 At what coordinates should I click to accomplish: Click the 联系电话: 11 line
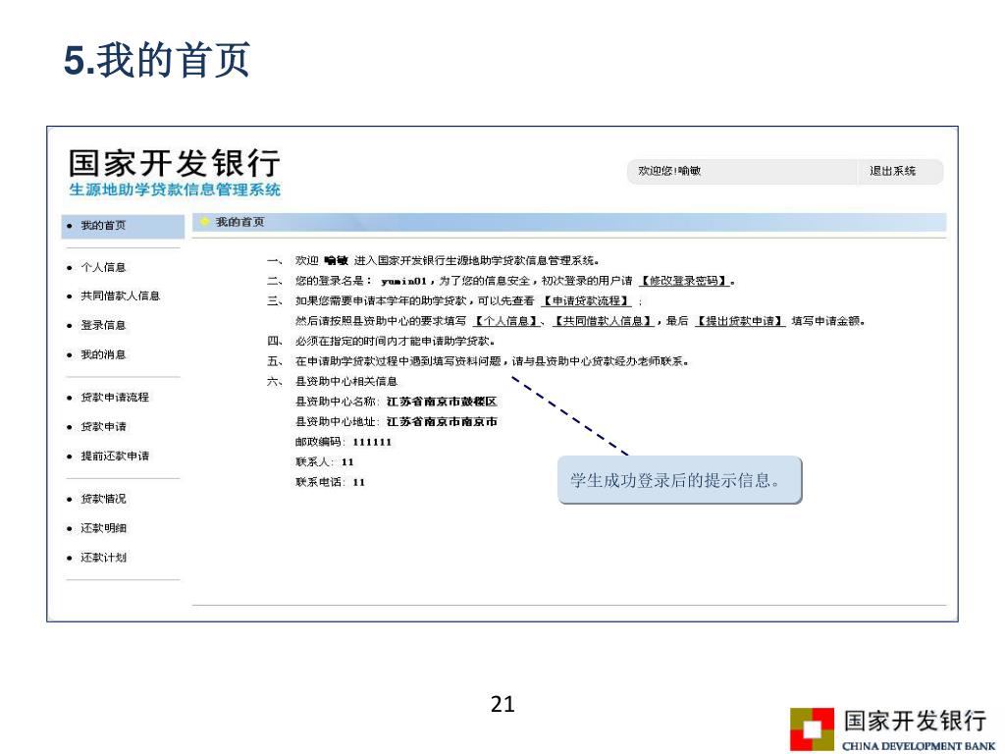pyautogui.click(x=330, y=482)
